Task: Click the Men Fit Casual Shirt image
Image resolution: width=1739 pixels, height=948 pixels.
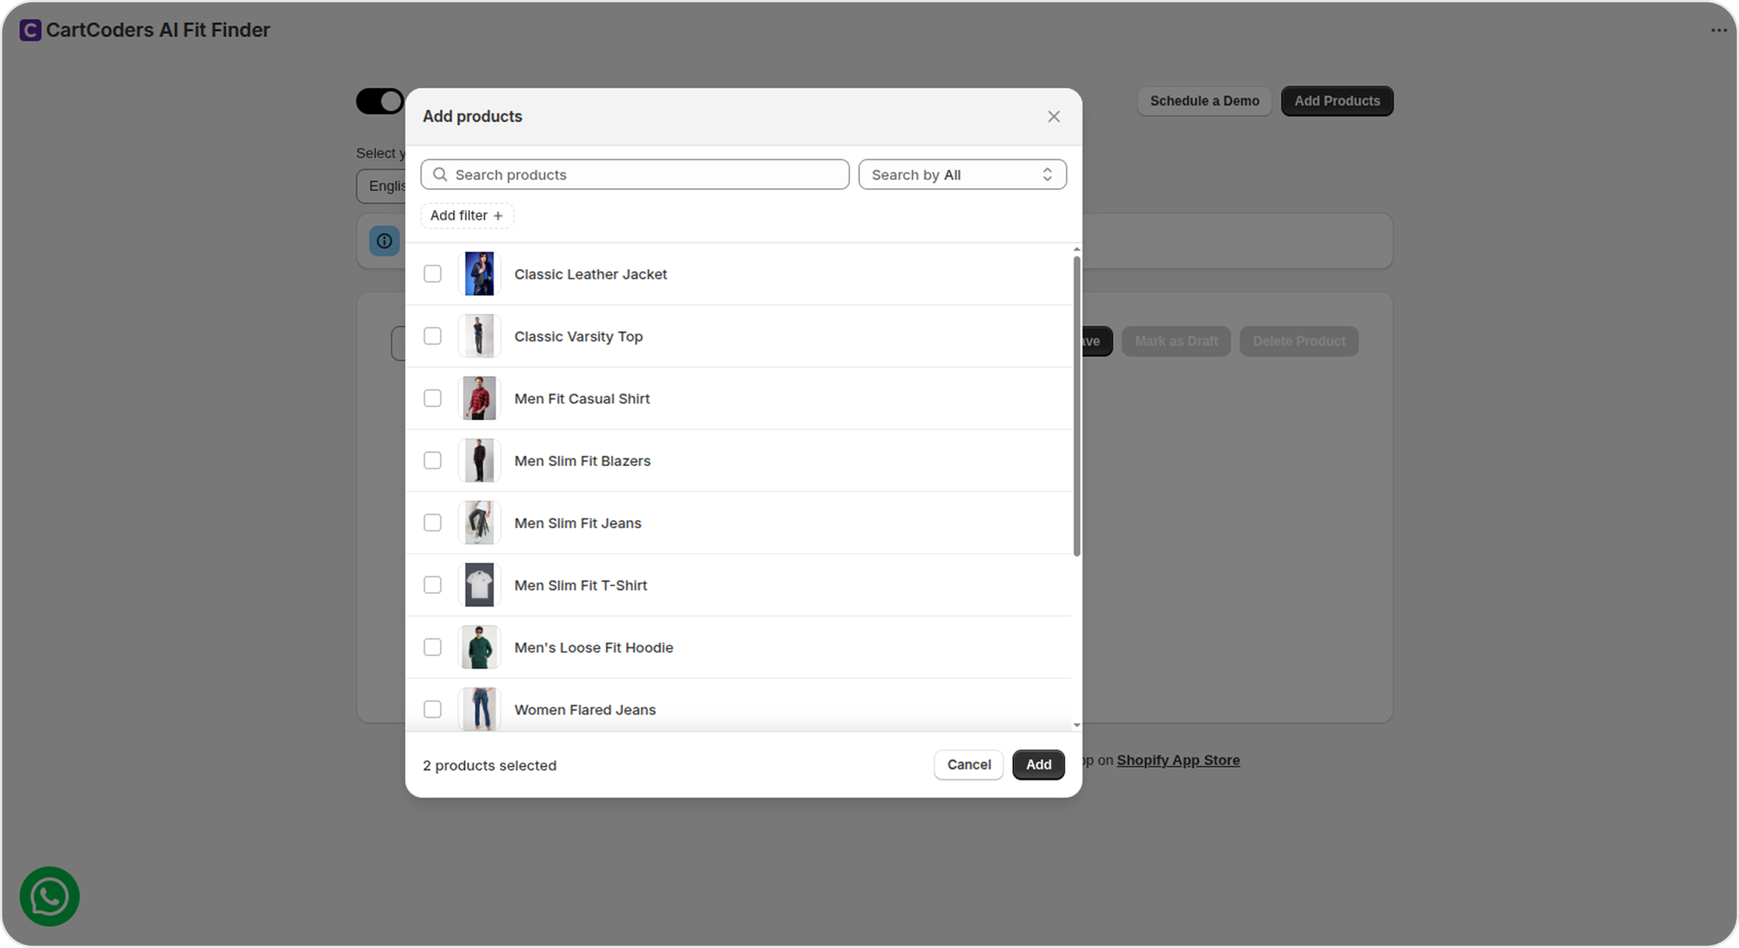Action: coord(479,399)
